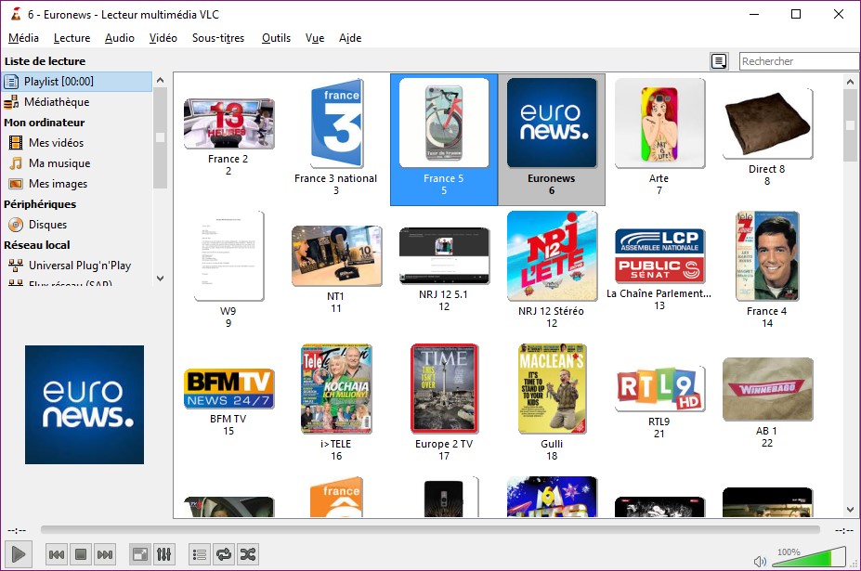This screenshot has width=861, height=571.
Task: Toggle the playlist view button
Action: tap(198, 555)
